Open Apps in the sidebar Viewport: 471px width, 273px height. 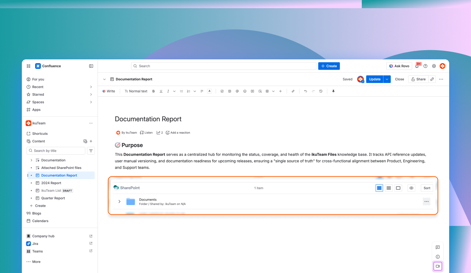pyautogui.click(x=37, y=110)
